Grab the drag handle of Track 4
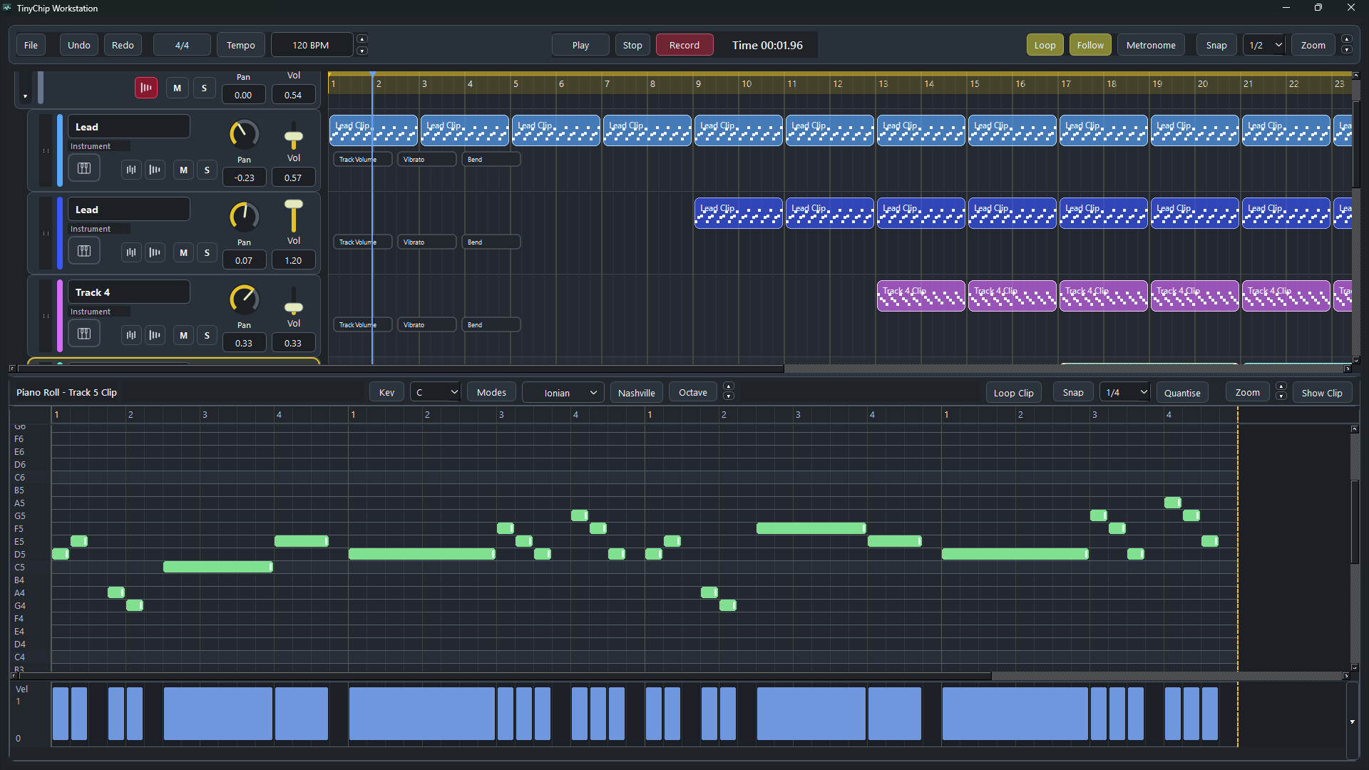 coord(46,316)
